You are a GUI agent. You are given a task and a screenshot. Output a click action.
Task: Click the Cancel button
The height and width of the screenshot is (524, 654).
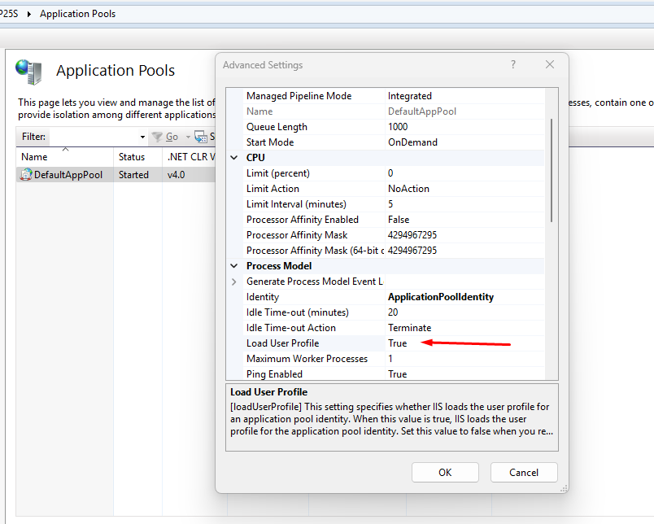point(524,472)
